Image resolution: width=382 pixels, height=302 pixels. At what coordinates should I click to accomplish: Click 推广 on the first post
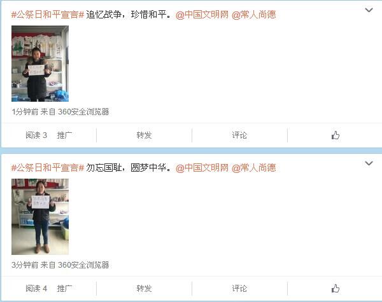(x=64, y=135)
